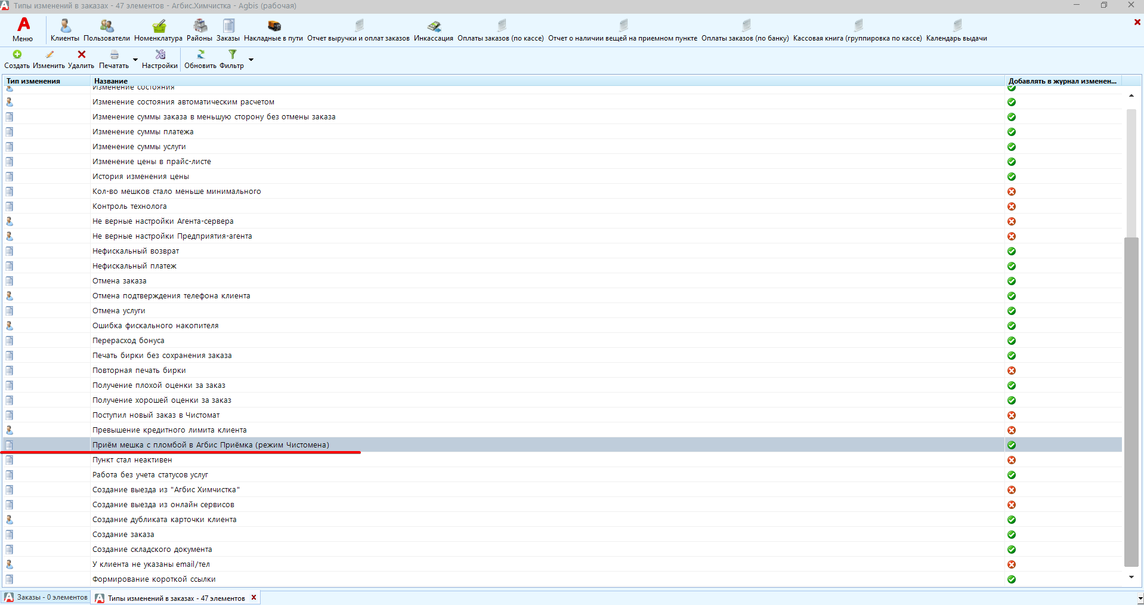Open the Фильтр toolbar button
Image resolution: width=1144 pixels, height=605 pixels.
click(232, 60)
